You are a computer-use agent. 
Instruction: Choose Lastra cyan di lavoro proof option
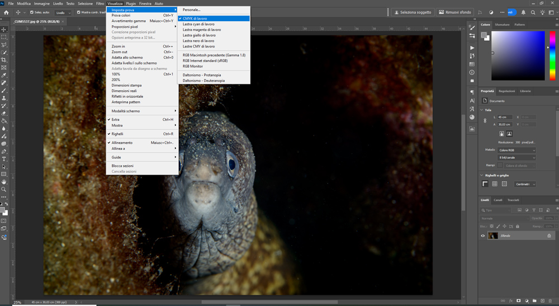(198, 24)
